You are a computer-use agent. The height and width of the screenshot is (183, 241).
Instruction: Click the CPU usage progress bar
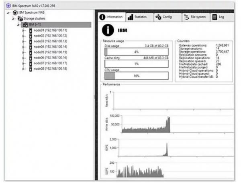(x=136, y=76)
